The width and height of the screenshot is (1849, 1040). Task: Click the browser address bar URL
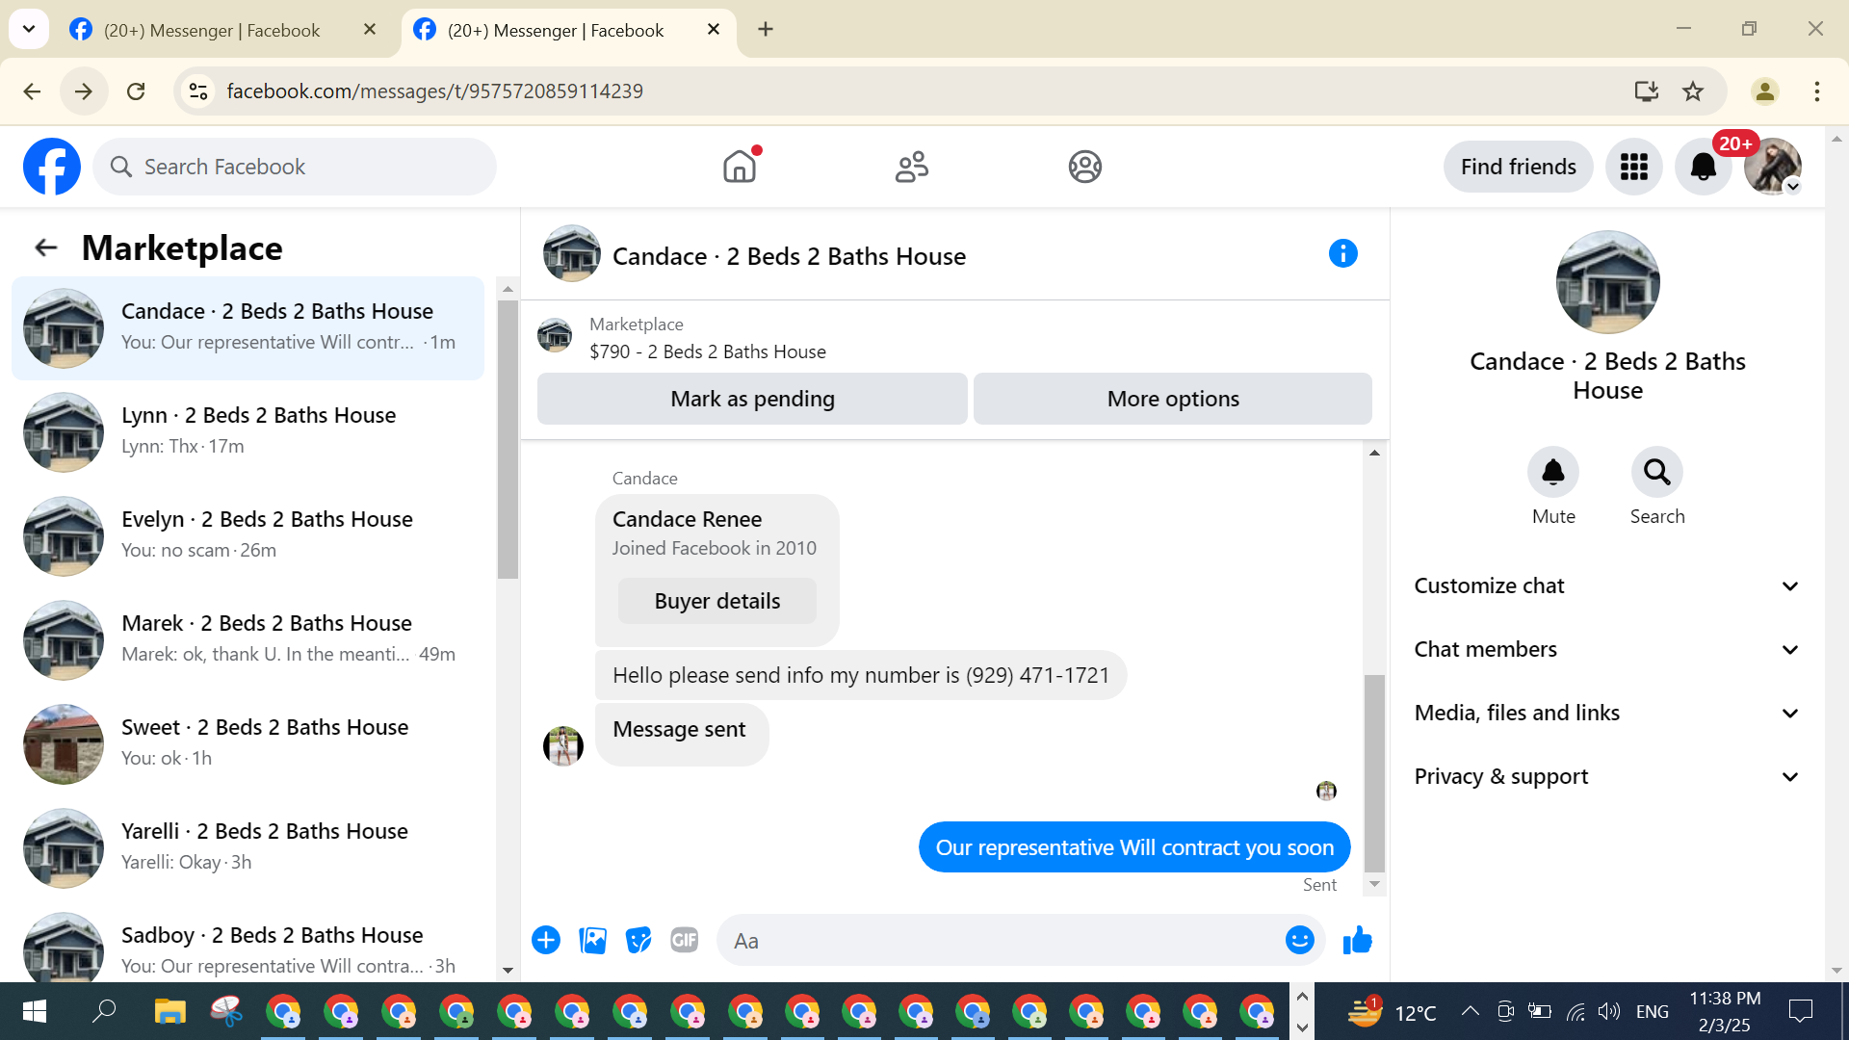pyautogui.click(x=434, y=91)
